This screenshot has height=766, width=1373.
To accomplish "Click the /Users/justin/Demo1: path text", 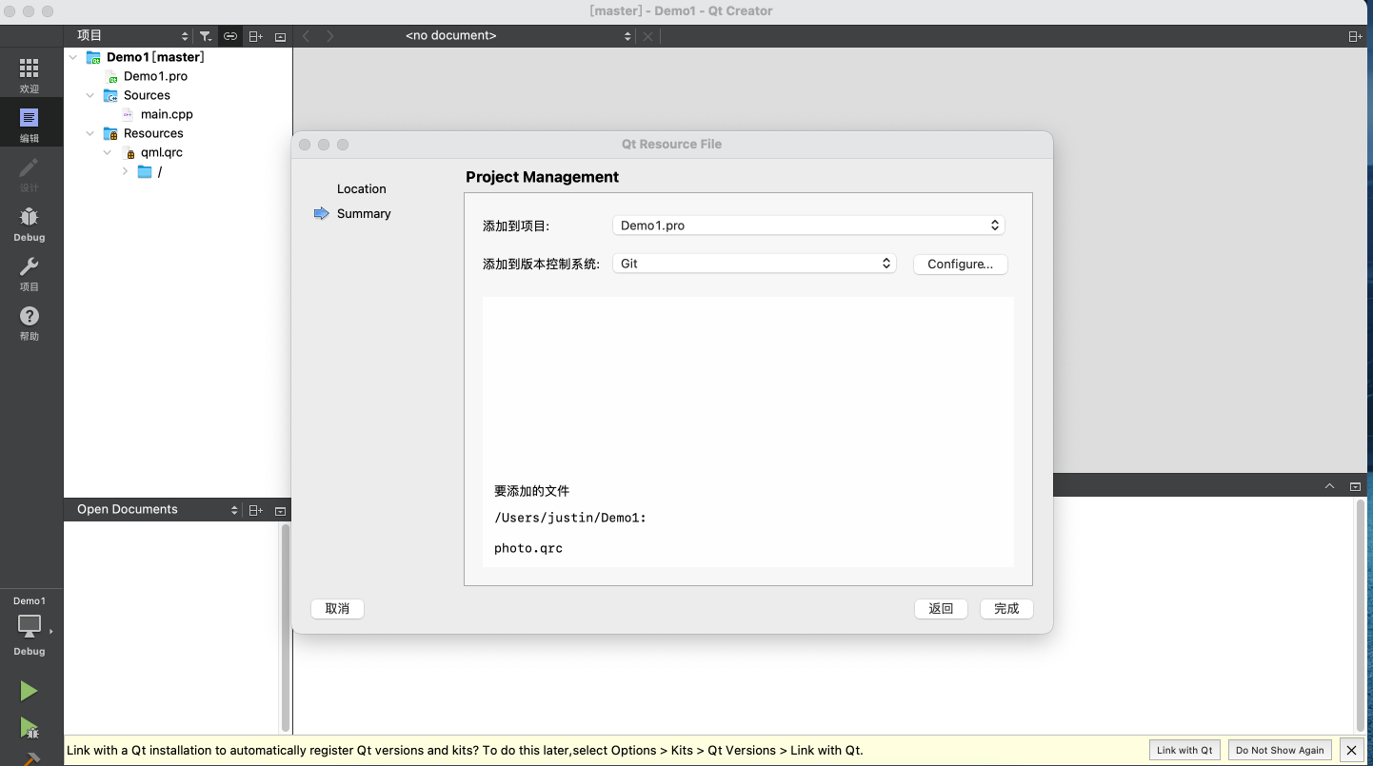I will tap(570, 519).
